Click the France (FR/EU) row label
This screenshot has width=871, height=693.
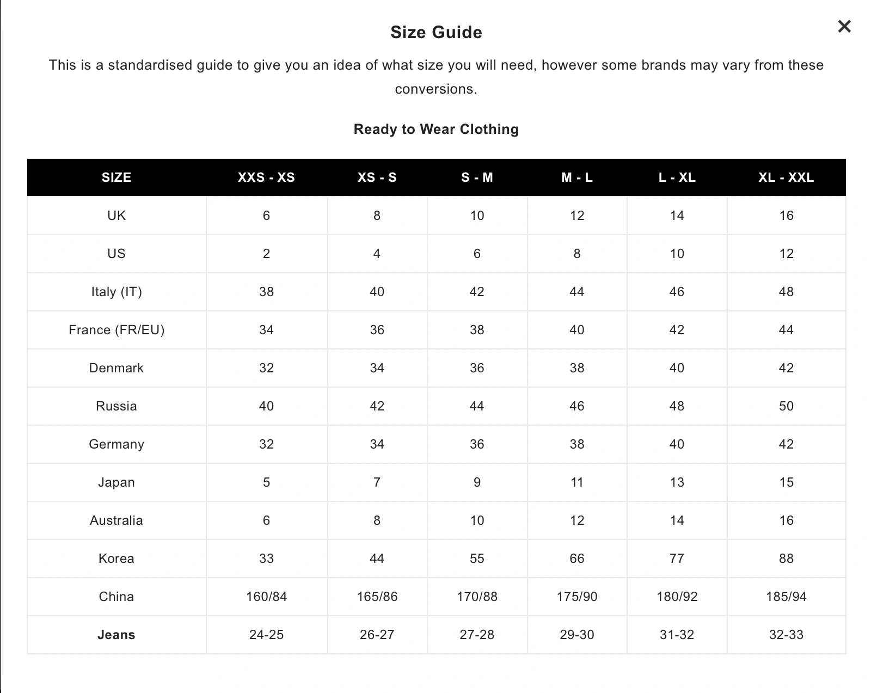(116, 330)
